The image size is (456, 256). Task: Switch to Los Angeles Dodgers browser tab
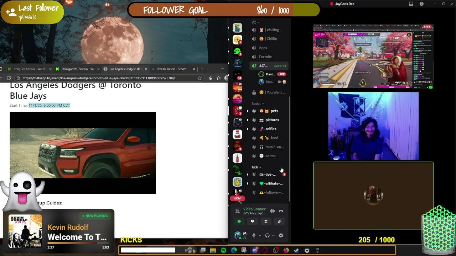click(x=125, y=69)
